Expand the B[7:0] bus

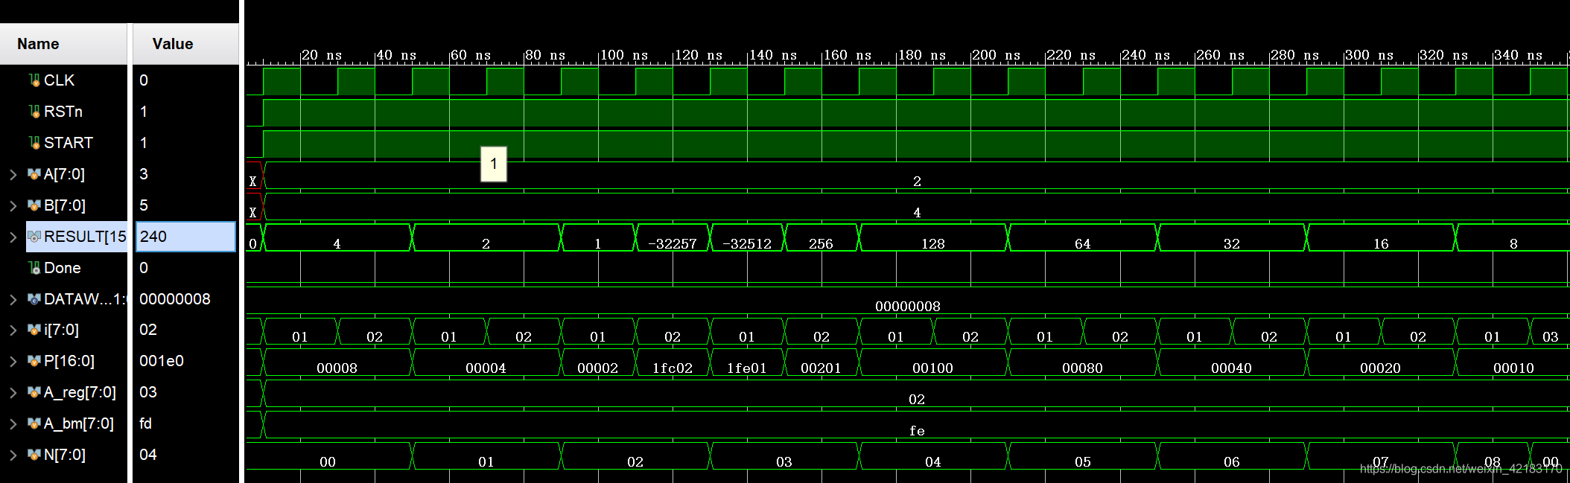[13, 205]
